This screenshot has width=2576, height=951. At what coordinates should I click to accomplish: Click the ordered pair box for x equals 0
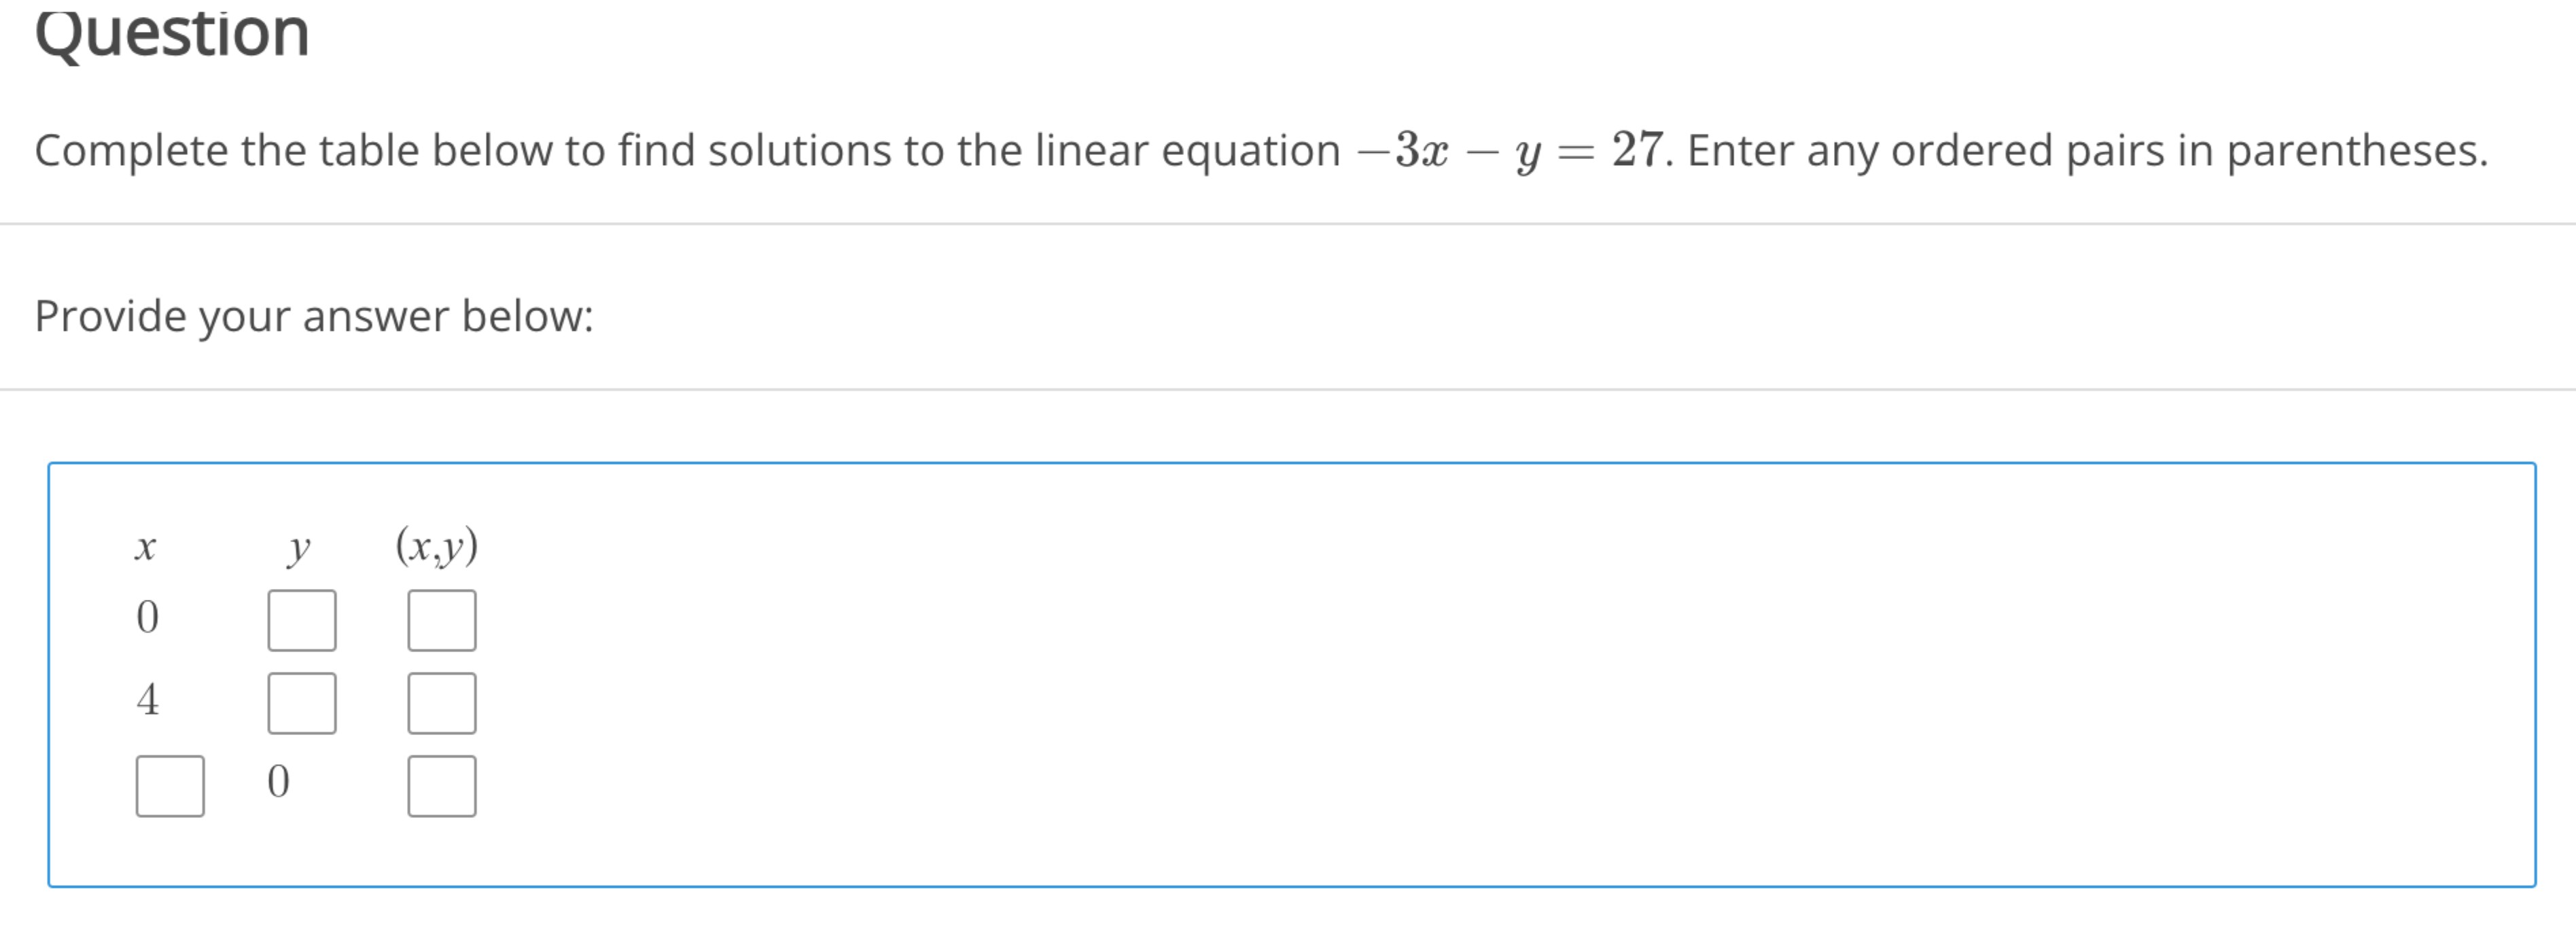coord(440,620)
